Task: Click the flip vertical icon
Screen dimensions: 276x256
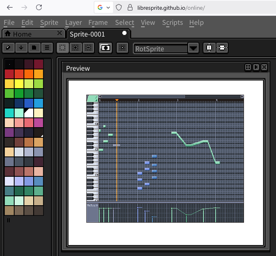Action: pos(222,48)
